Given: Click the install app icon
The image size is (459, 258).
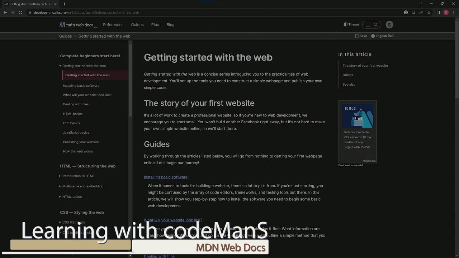Looking at the screenshot, I should 413,13.
